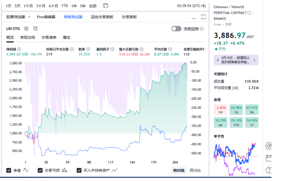Viewport: 292px width, 181px height.
Task: Enable the 深度回测 toggle
Action: tap(176, 29)
